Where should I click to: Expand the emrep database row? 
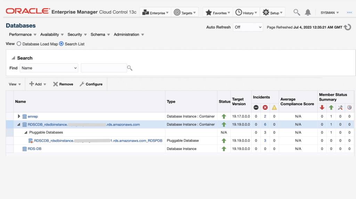pos(19,116)
